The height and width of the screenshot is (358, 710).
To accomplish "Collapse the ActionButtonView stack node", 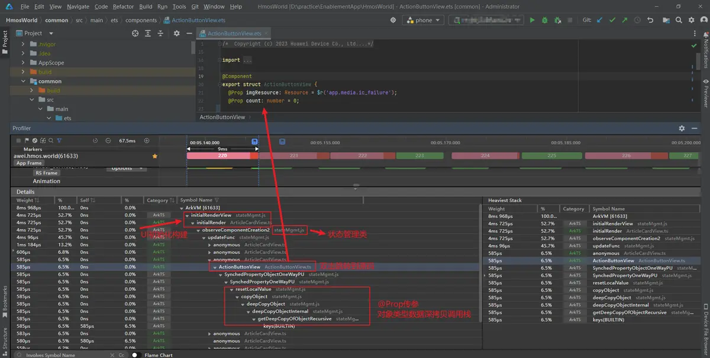I will click(x=215, y=267).
